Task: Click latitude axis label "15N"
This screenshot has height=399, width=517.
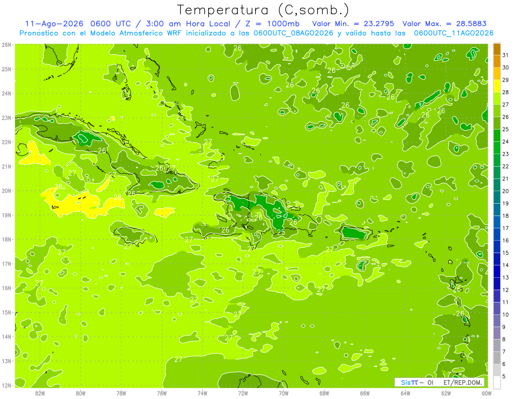Action: pos(7,312)
